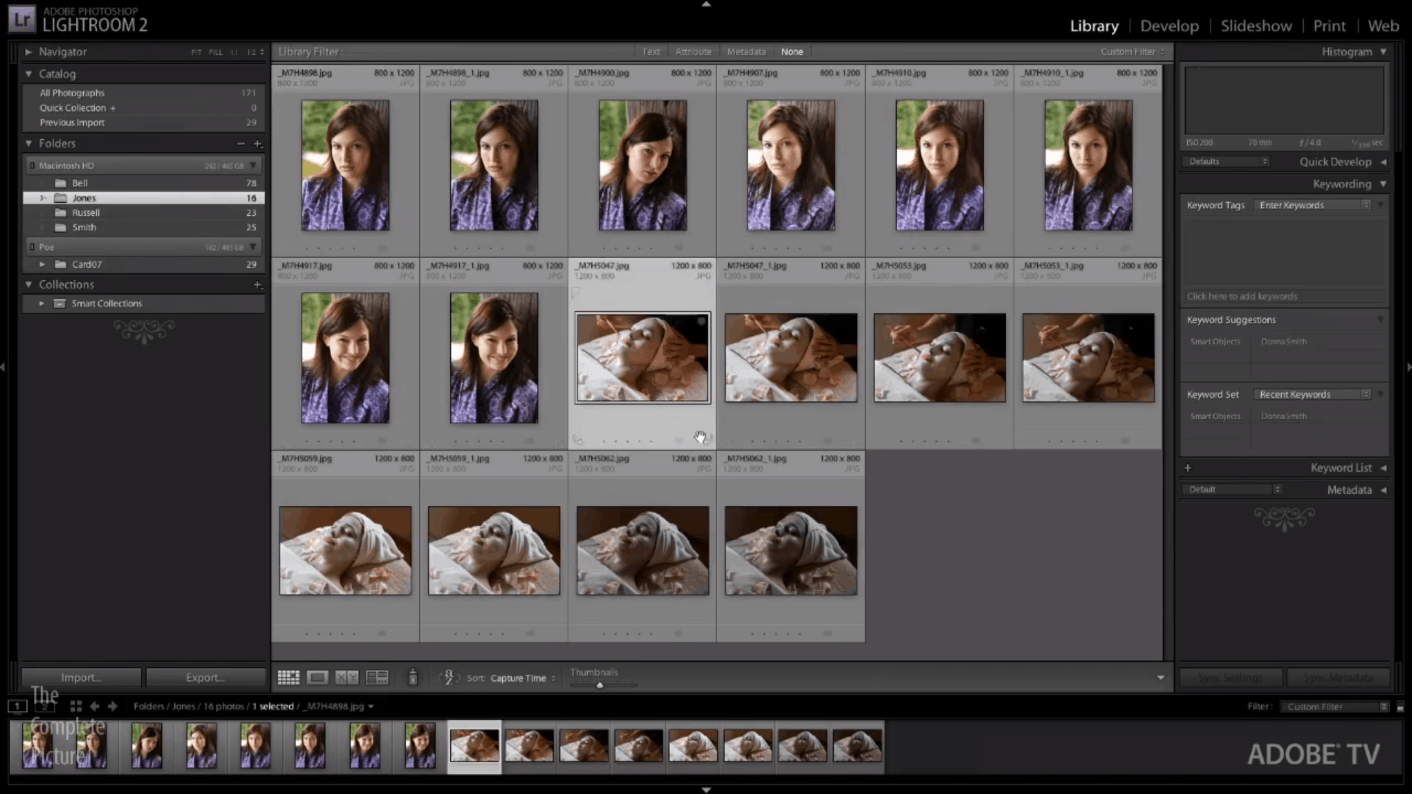This screenshot has height=794, width=1412.
Task: Switch to the Web module
Action: [1383, 26]
